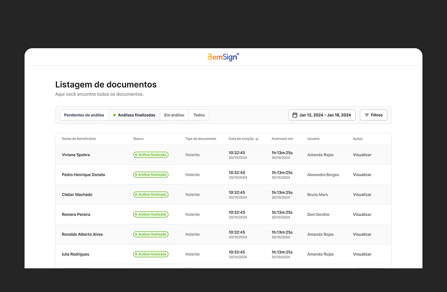This screenshot has height=292, width=447.
Task: Open the Em análise tab
Action: (174, 115)
